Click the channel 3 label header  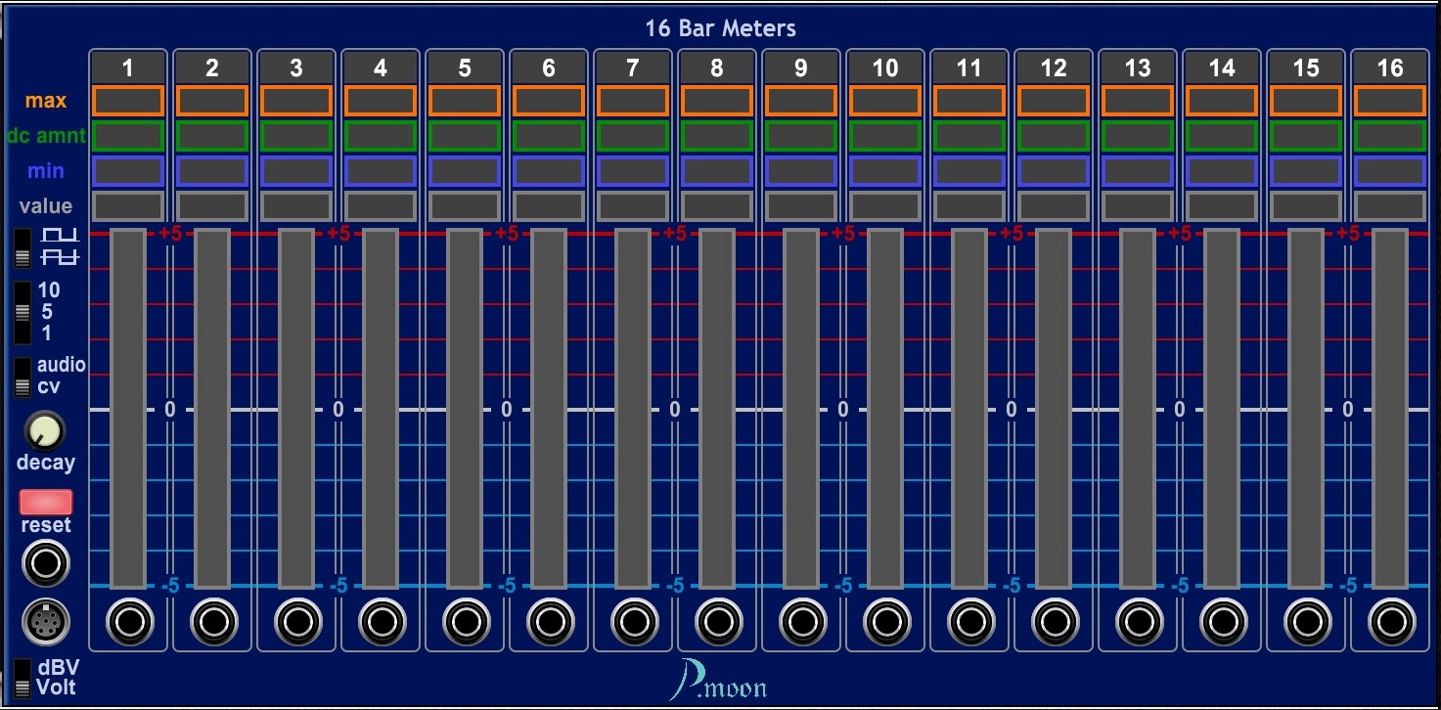tap(296, 67)
